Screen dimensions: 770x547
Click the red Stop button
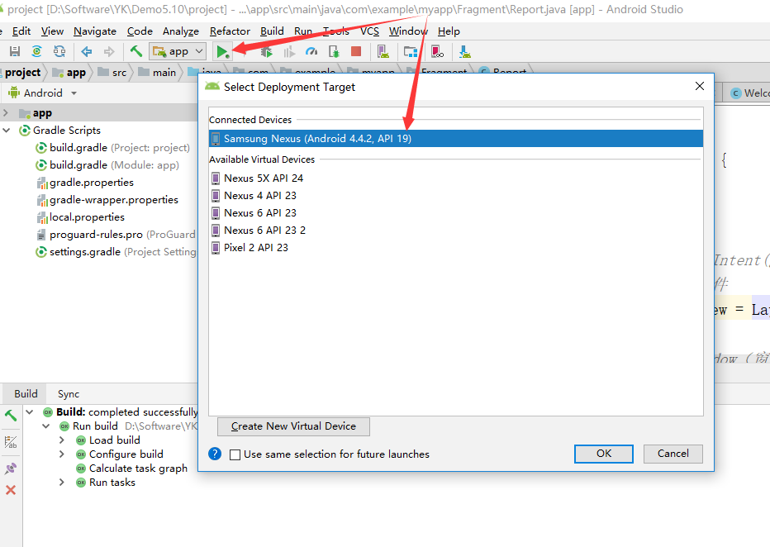357,51
